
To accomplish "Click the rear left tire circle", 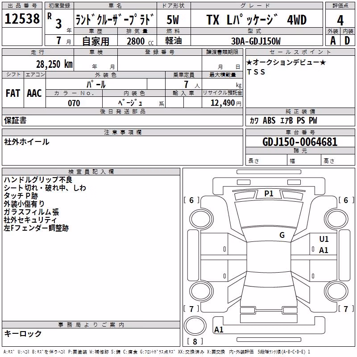I will coord(201,291).
